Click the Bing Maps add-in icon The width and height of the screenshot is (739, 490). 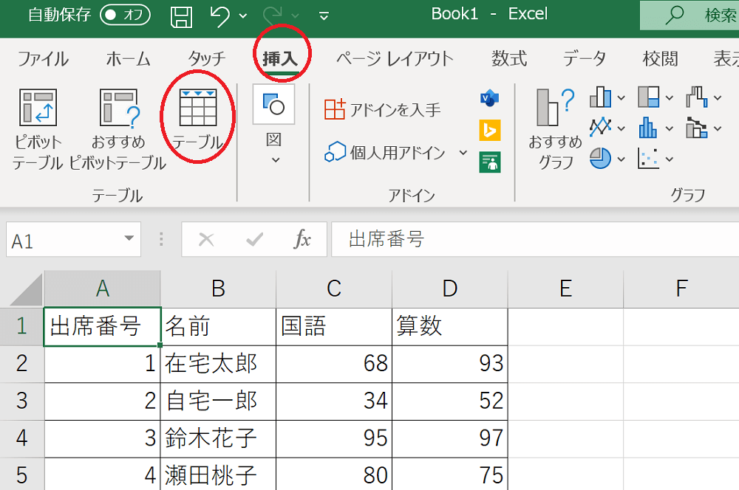[x=489, y=130]
